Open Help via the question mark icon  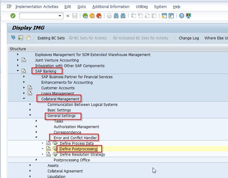[181, 16]
